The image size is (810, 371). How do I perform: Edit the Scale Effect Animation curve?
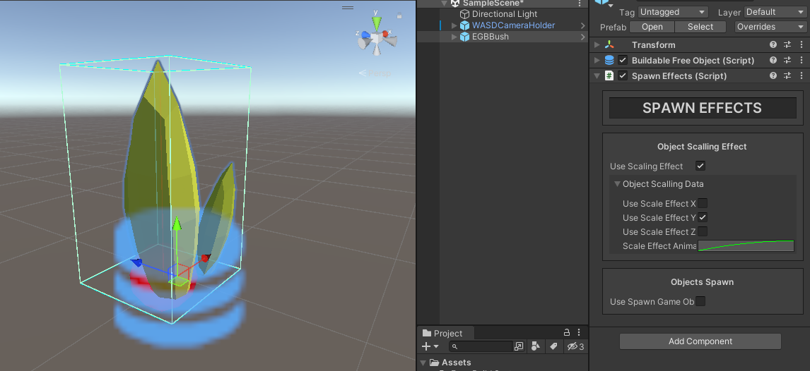[746, 245]
